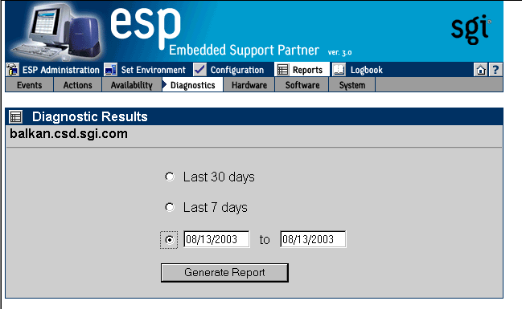Switch to the Software tab
Screen dimensions: 522x309
(x=302, y=85)
